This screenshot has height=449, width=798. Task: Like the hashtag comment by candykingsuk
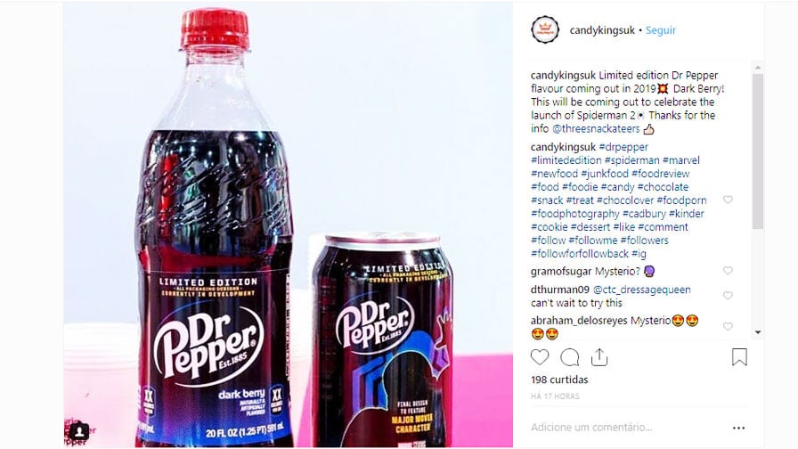728,200
